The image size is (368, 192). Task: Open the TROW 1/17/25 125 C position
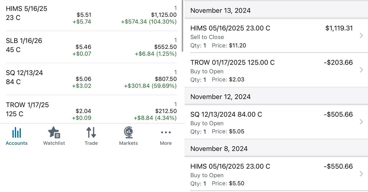pyautogui.click(x=27, y=109)
